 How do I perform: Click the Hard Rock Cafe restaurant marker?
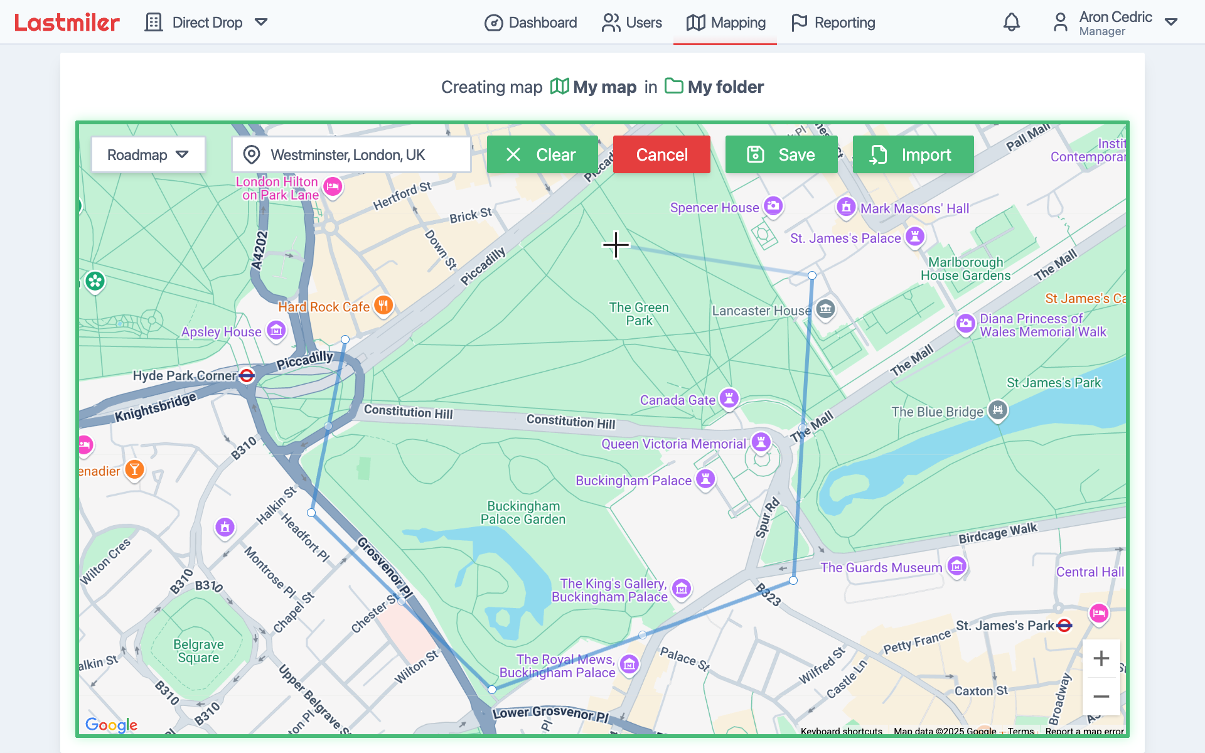pos(383,306)
